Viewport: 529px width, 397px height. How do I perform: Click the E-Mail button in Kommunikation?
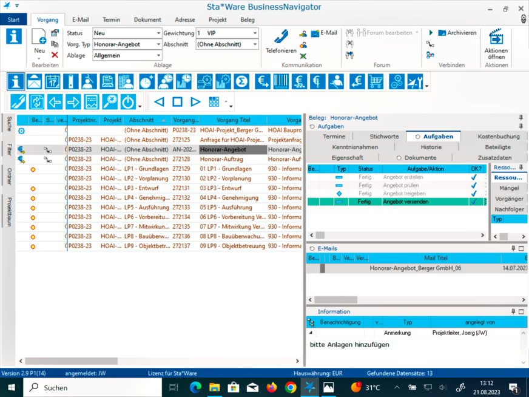pyautogui.click(x=324, y=33)
